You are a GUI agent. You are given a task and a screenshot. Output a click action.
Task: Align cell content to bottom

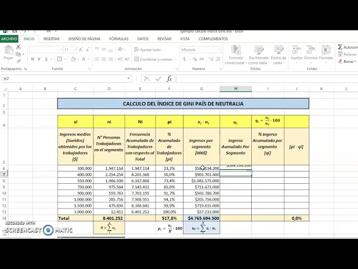[x=111, y=49]
